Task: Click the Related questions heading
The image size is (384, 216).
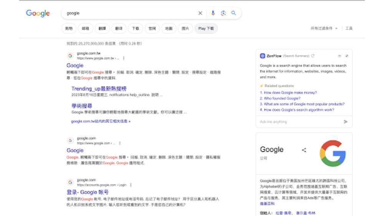Action: [279, 86]
